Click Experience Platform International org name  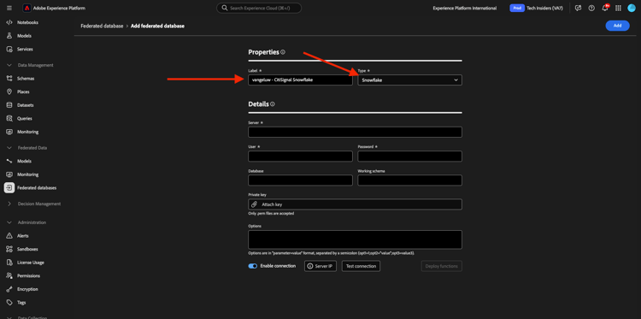pyautogui.click(x=465, y=9)
